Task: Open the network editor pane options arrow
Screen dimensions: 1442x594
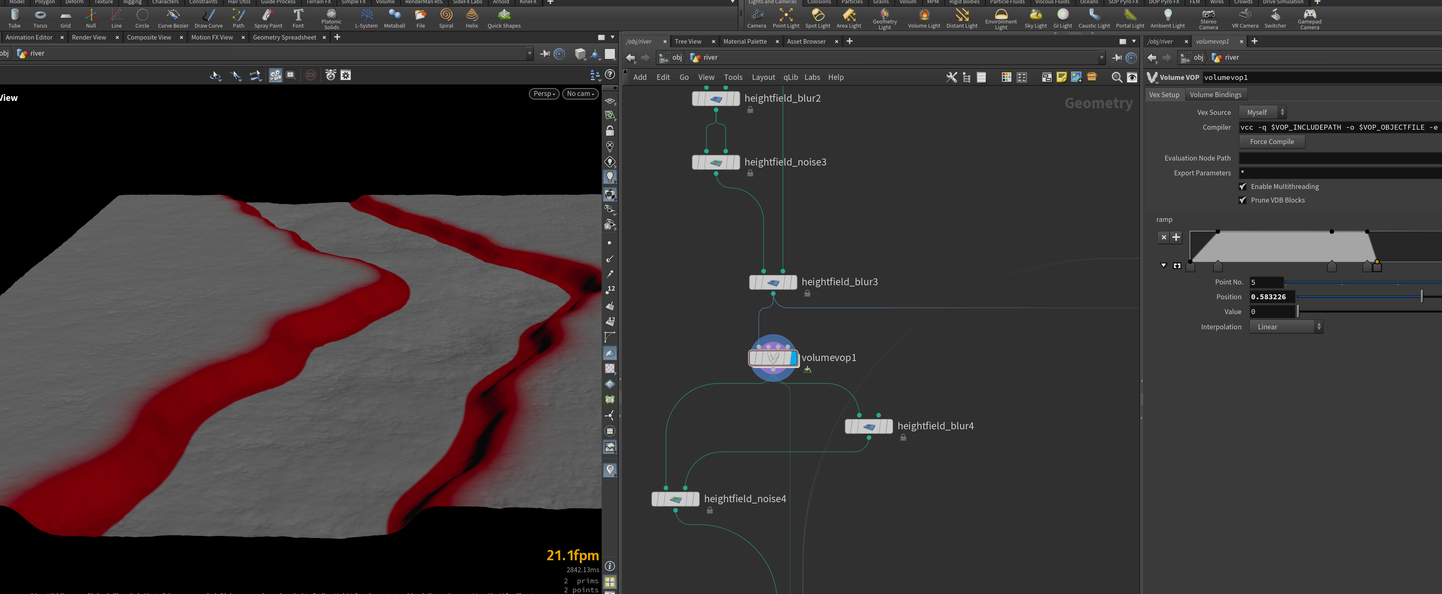Action: pos(1134,42)
